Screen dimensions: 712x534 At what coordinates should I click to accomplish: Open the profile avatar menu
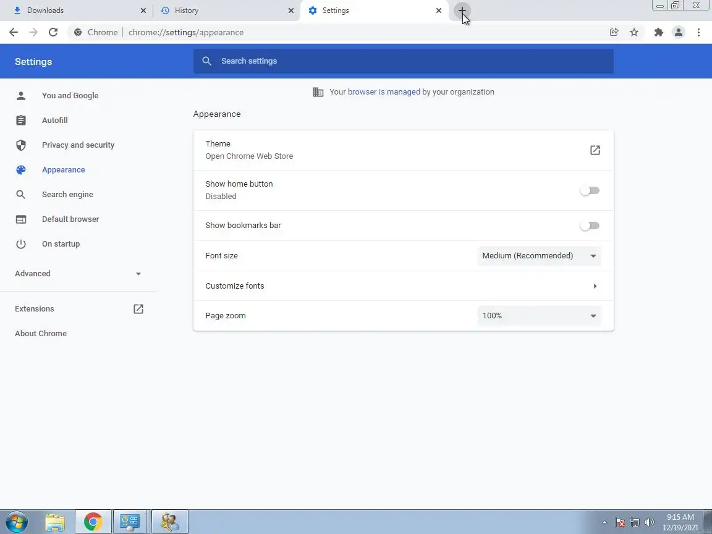tap(679, 32)
